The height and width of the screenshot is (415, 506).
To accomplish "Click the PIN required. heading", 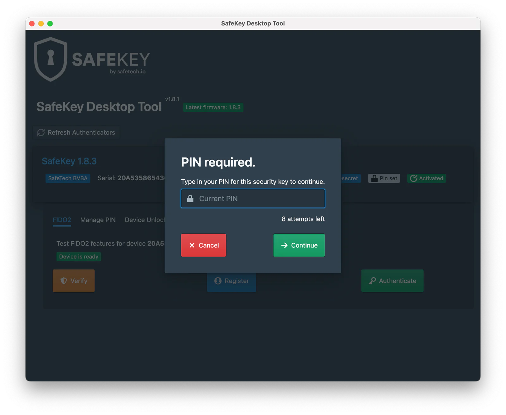I will click(218, 162).
